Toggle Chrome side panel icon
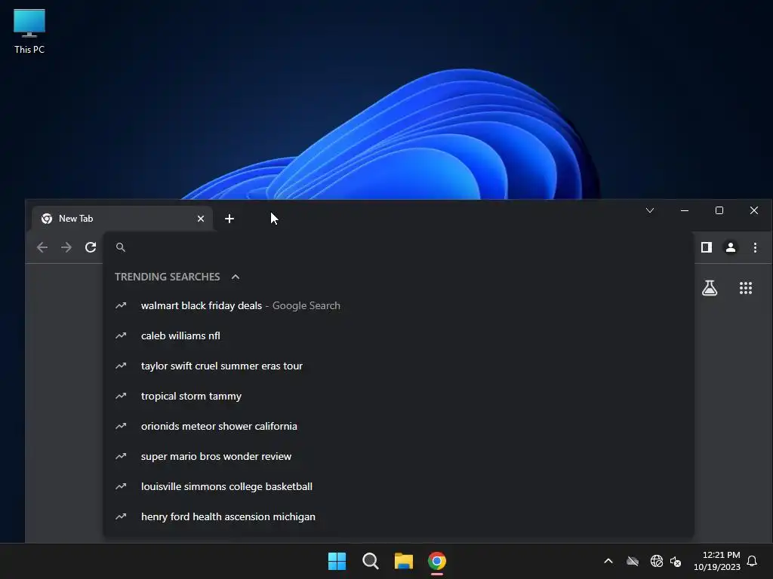 pos(707,247)
